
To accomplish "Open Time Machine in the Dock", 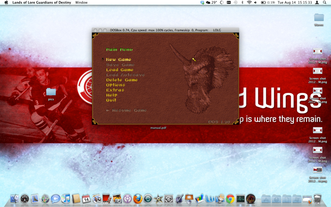I will tap(148, 199).
